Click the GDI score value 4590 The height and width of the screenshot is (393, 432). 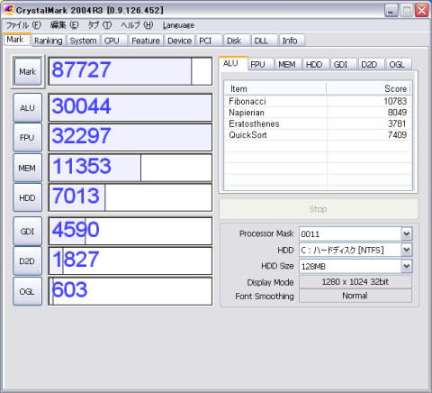tap(76, 230)
